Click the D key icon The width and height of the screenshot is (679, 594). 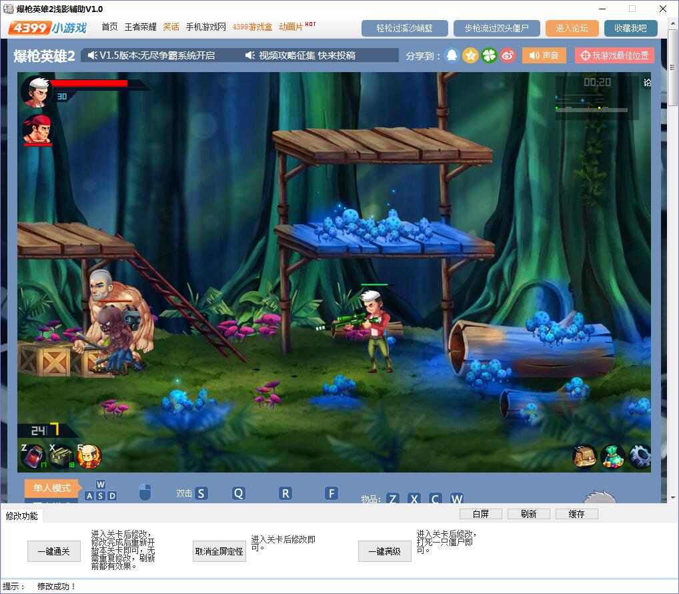point(112,496)
